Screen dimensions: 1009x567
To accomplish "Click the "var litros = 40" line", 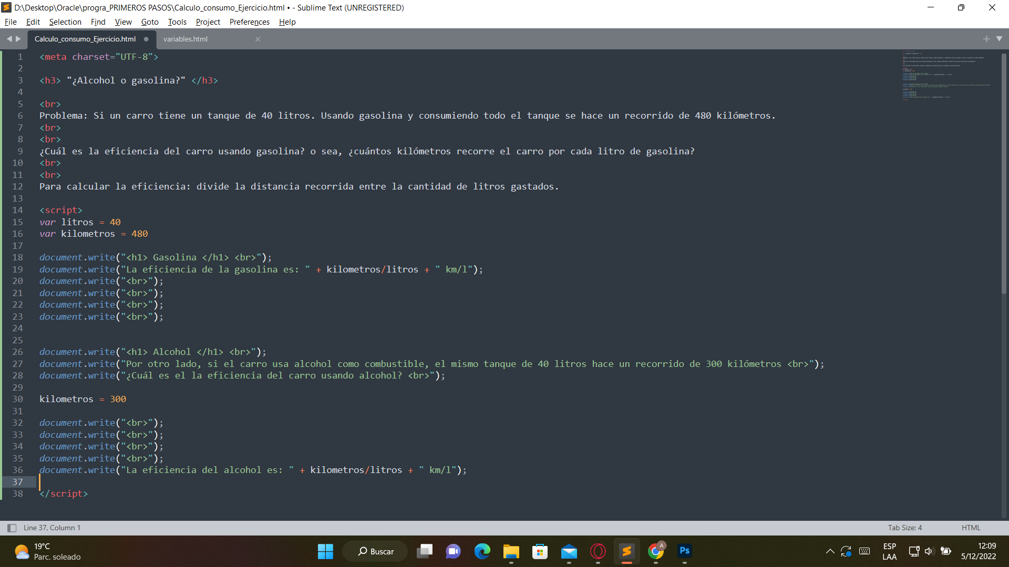I will point(80,222).
